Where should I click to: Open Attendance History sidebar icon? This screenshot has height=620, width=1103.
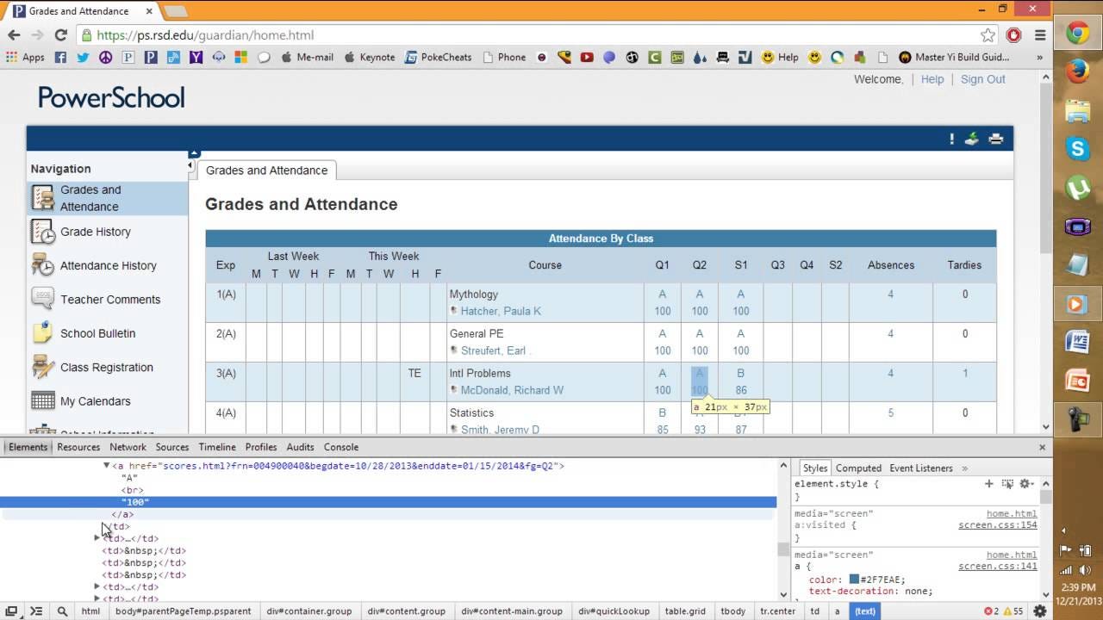pyautogui.click(x=43, y=265)
